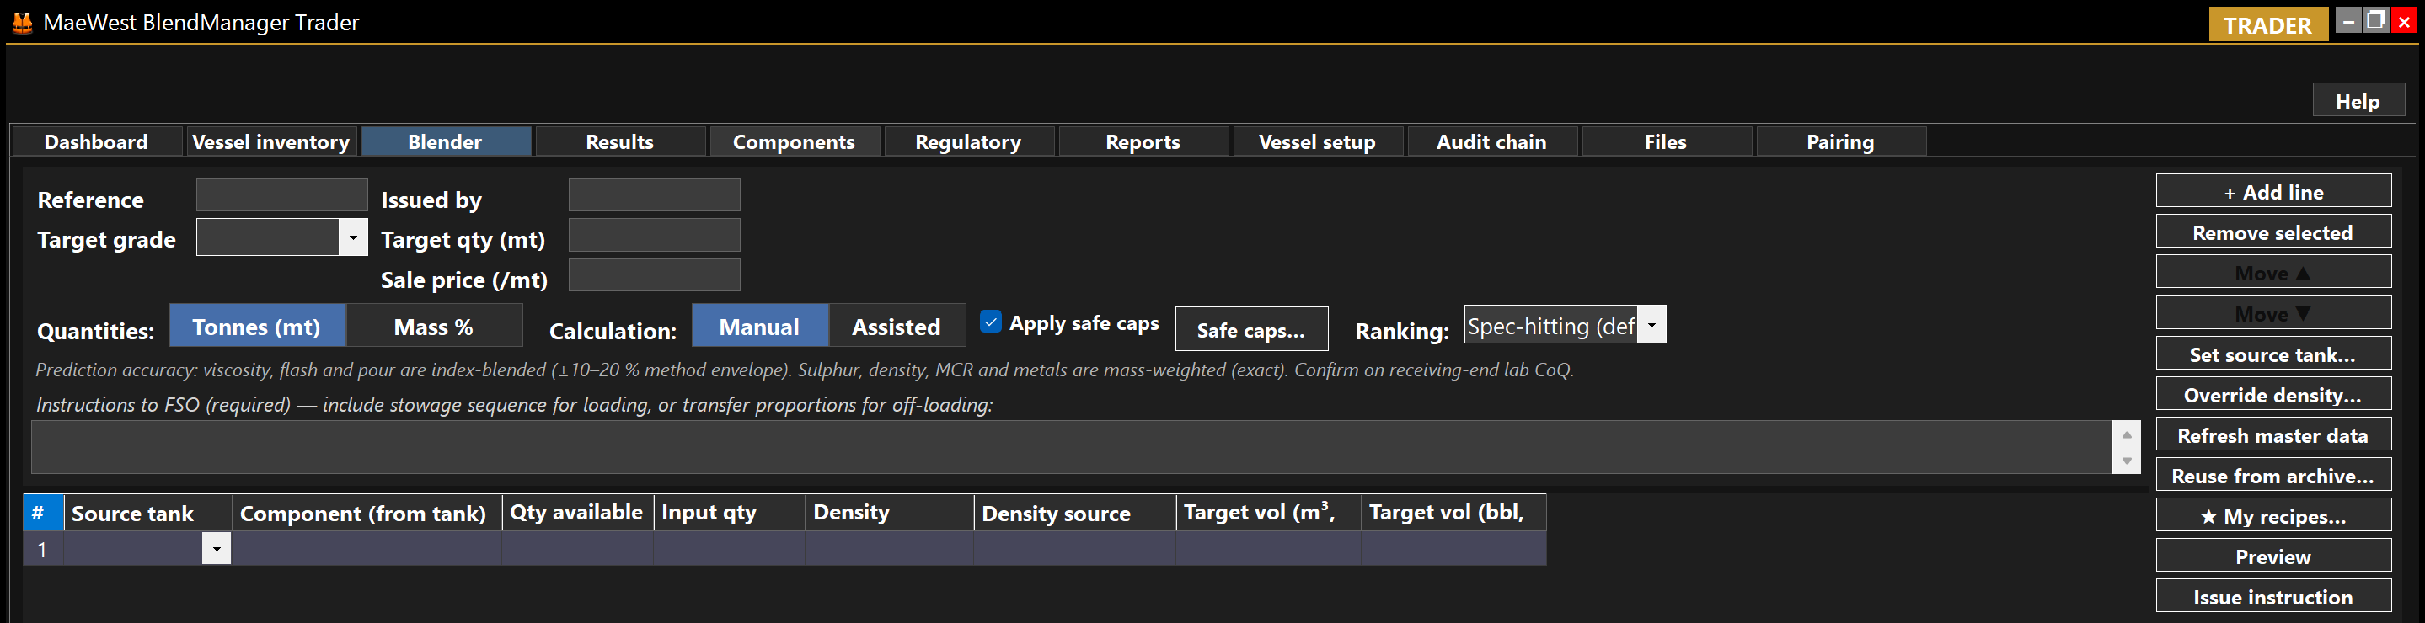The width and height of the screenshot is (2425, 623).
Task: Click the Input qty cell in row 1
Action: tap(730, 548)
